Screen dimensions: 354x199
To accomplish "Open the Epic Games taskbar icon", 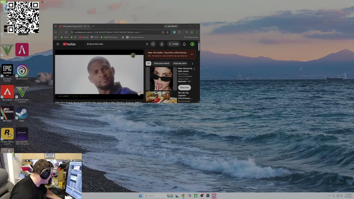I will 208,196.
